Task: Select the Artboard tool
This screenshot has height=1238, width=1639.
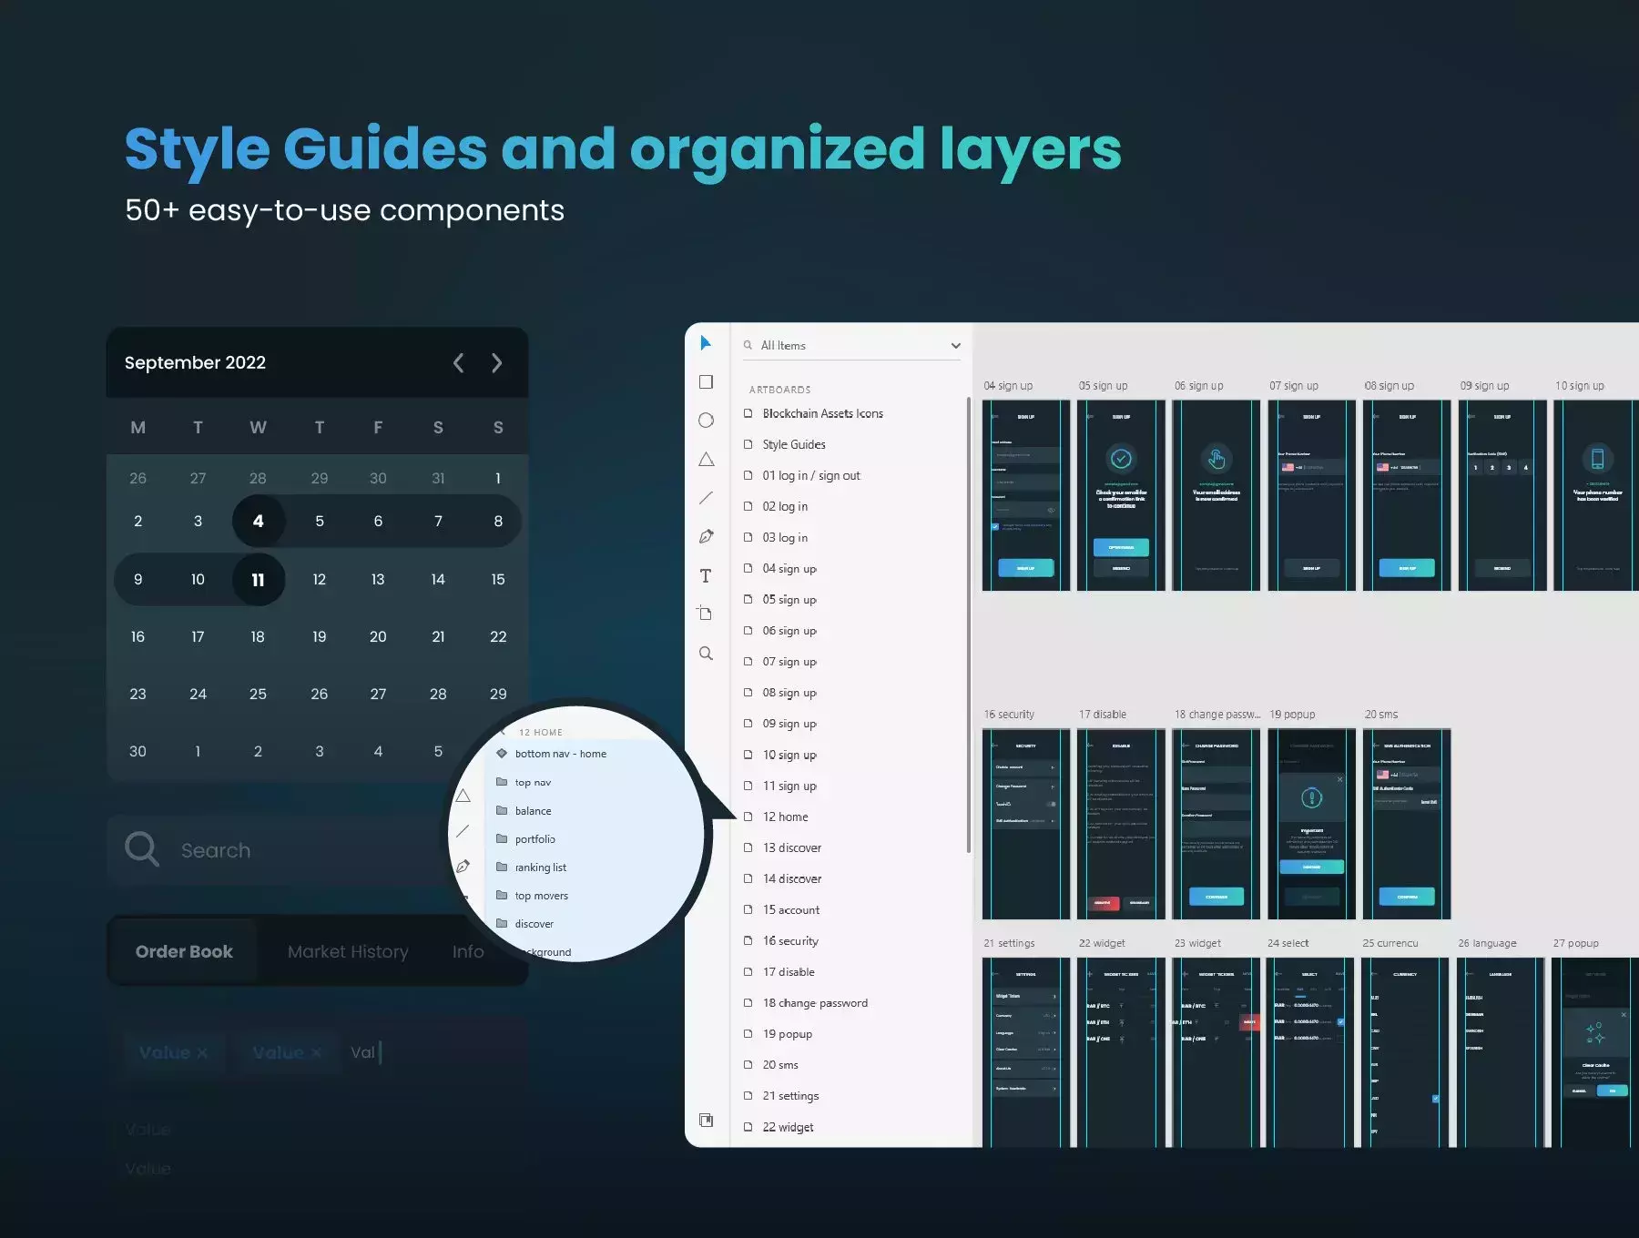Action: [705, 614]
